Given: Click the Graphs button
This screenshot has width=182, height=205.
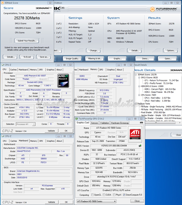Looking at the screenshot, I should 117,59.
